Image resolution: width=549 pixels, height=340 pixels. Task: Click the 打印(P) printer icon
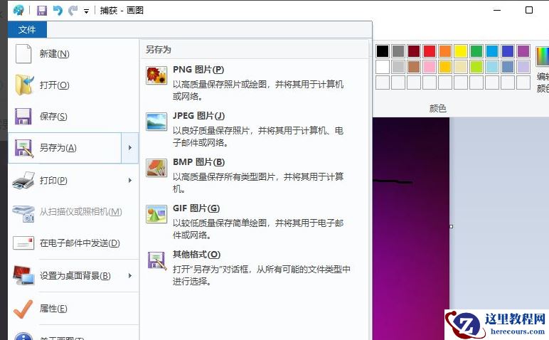coord(23,181)
